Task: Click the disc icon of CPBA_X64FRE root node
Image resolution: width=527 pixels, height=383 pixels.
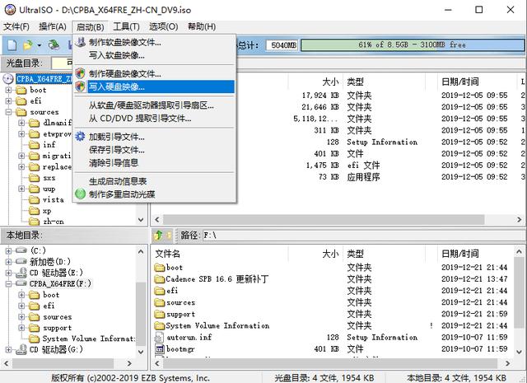Action: [8, 79]
